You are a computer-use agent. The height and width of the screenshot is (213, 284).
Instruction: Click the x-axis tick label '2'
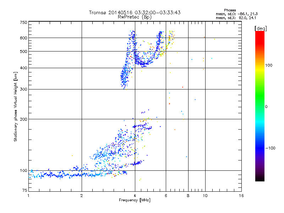pyautogui.click(x=82, y=196)
